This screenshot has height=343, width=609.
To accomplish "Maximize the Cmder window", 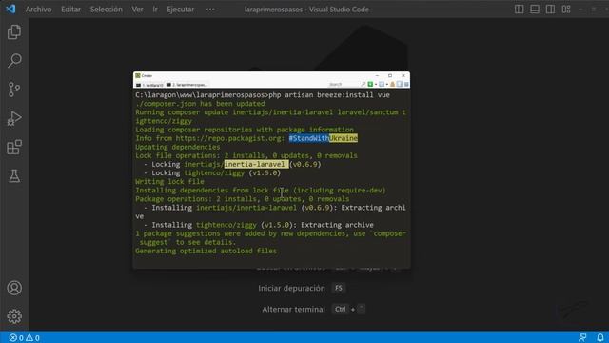I will [x=390, y=75].
